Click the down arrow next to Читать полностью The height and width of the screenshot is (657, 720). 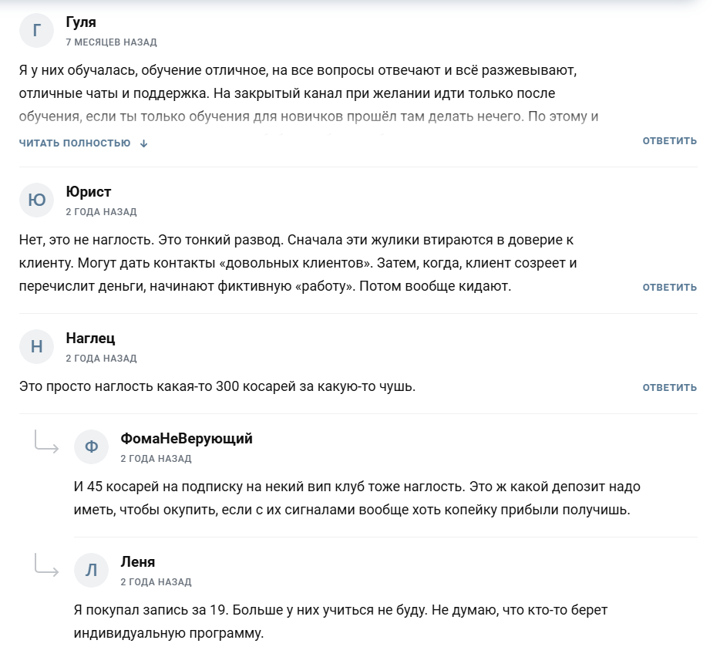tap(143, 143)
